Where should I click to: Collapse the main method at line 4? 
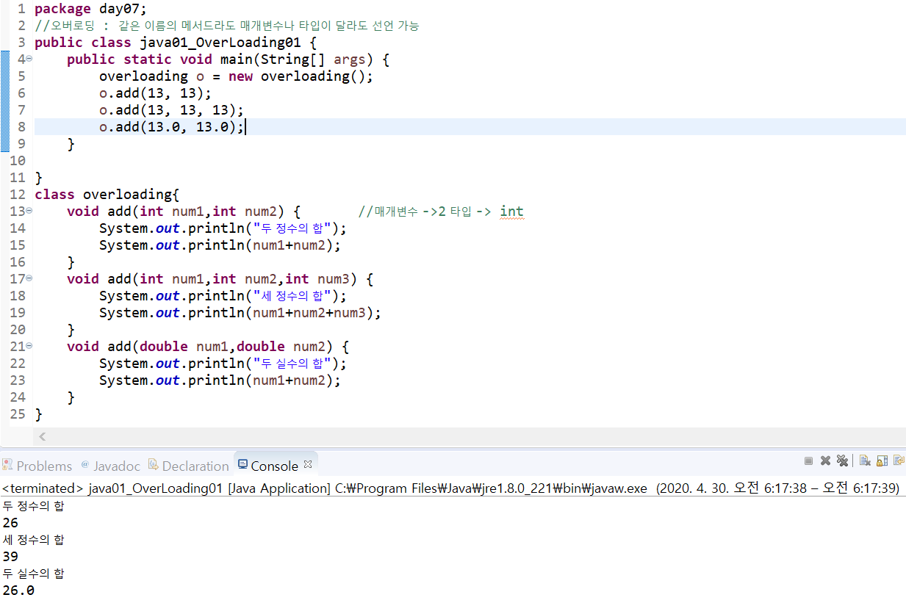29,59
